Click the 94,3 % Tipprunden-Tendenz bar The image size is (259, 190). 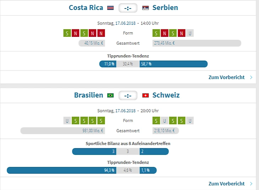point(61,170)
